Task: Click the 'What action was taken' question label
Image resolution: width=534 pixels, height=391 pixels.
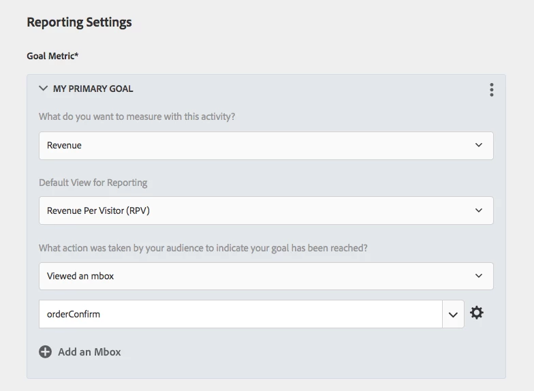Action: 203,248
